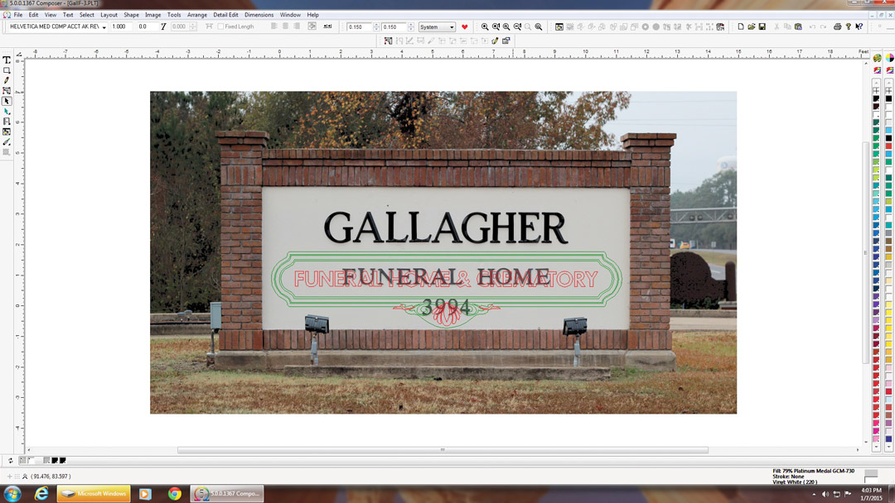Pick the red swatch in color palette
The image size is (895, 503).
click(x=888, y=146)
